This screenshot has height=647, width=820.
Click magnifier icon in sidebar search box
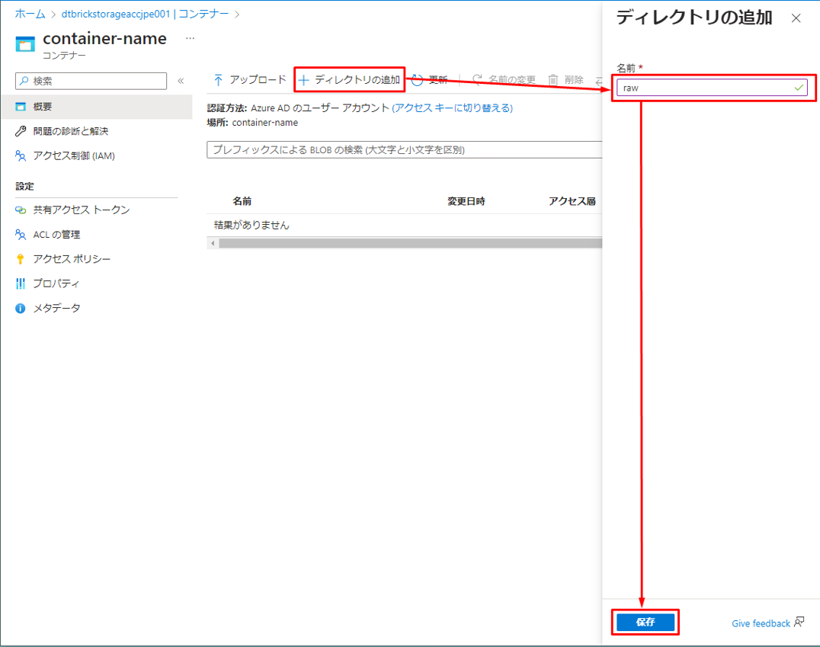[24, 81]
